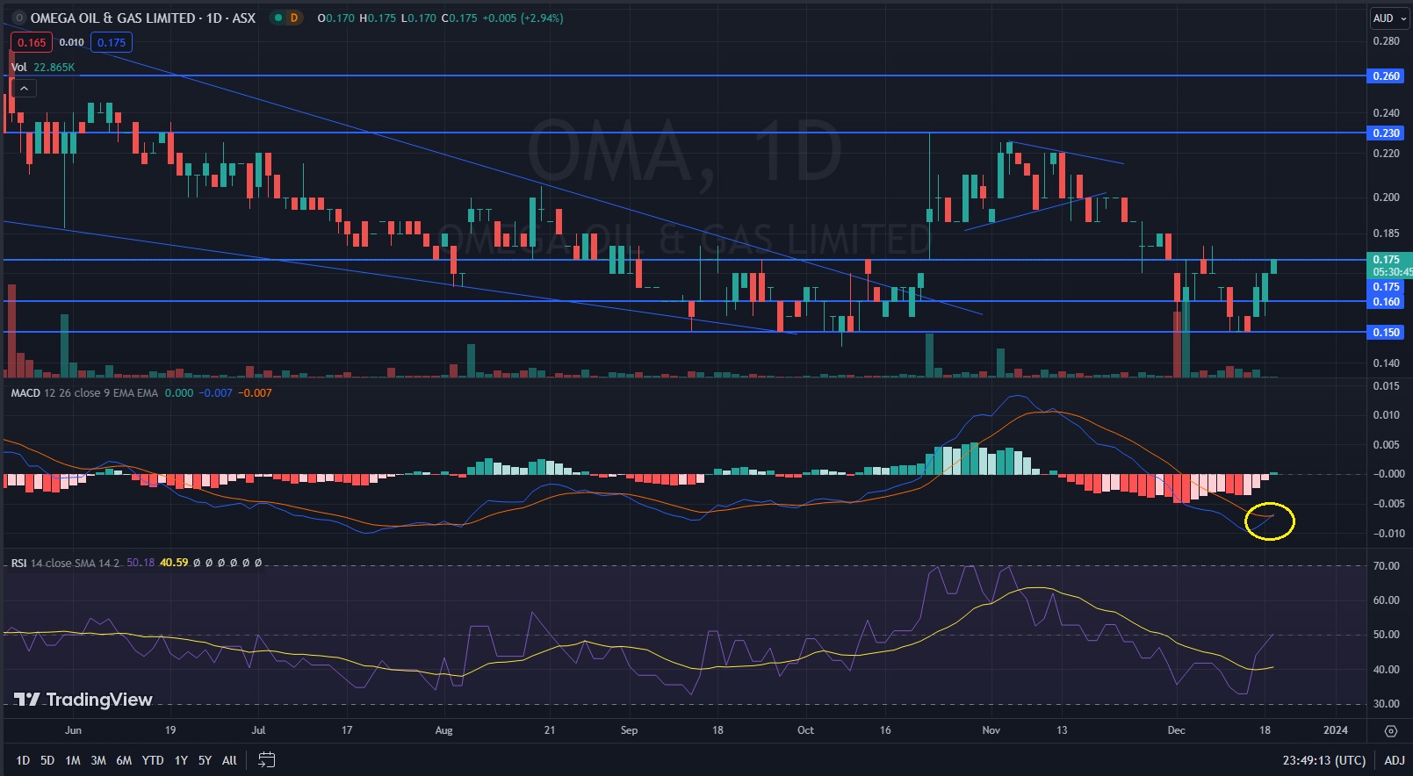Click the Dec date axis label
This screenshot has height=776, width=1413.
coord(1176,730)
